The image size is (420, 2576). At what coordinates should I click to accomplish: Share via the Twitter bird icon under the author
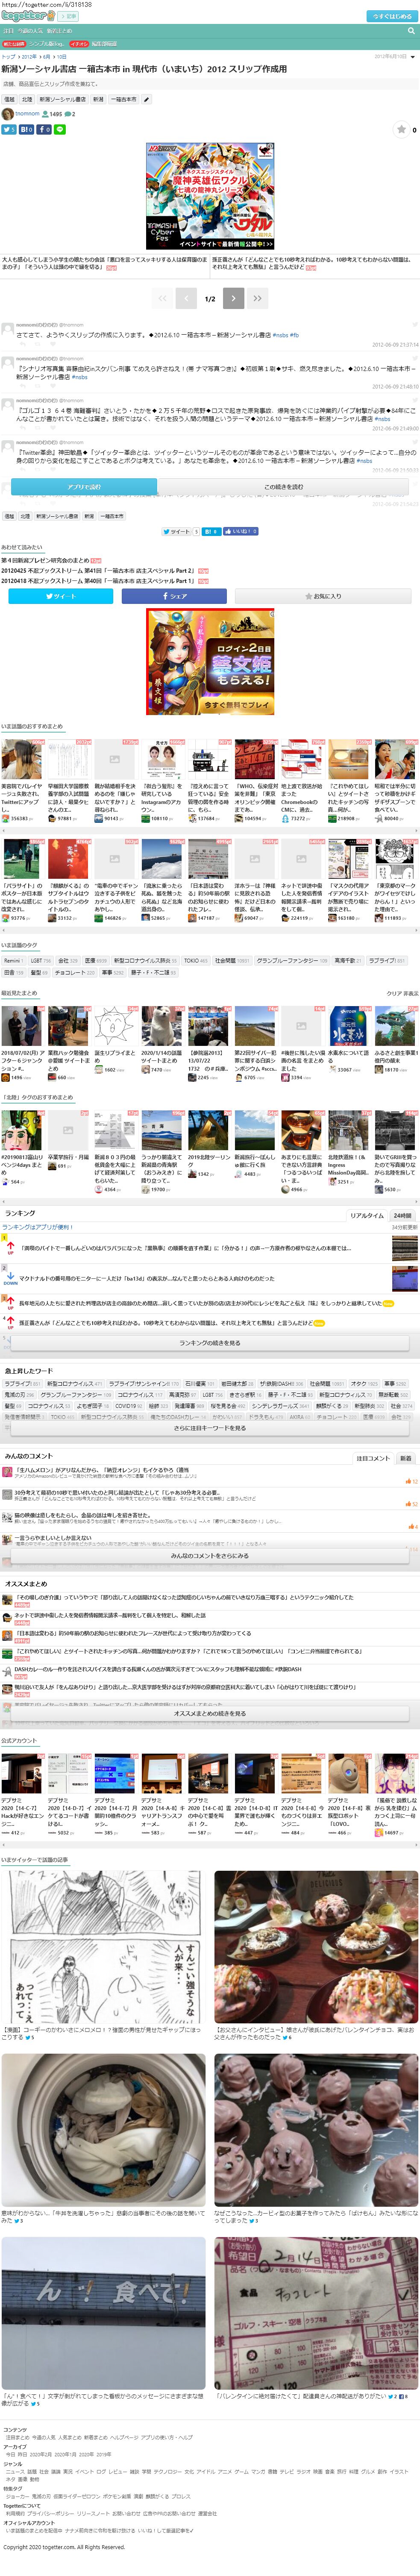pyautogui.click(x=8, y=129)
